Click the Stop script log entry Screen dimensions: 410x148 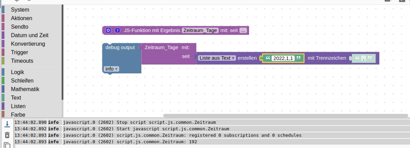(x=211, y=122)
